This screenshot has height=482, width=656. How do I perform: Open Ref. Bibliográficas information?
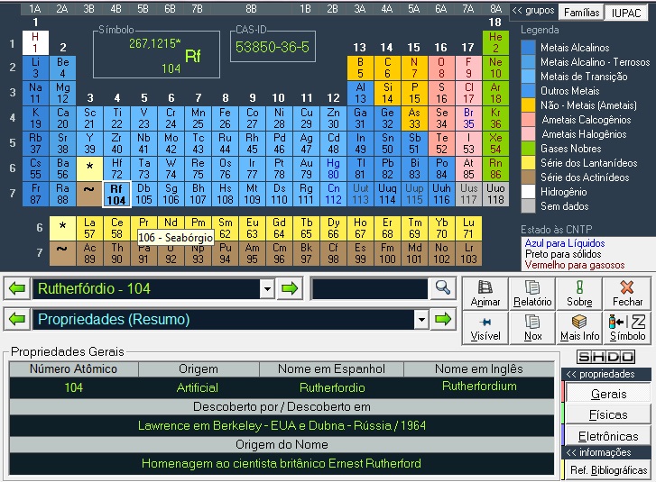point(608,470)
